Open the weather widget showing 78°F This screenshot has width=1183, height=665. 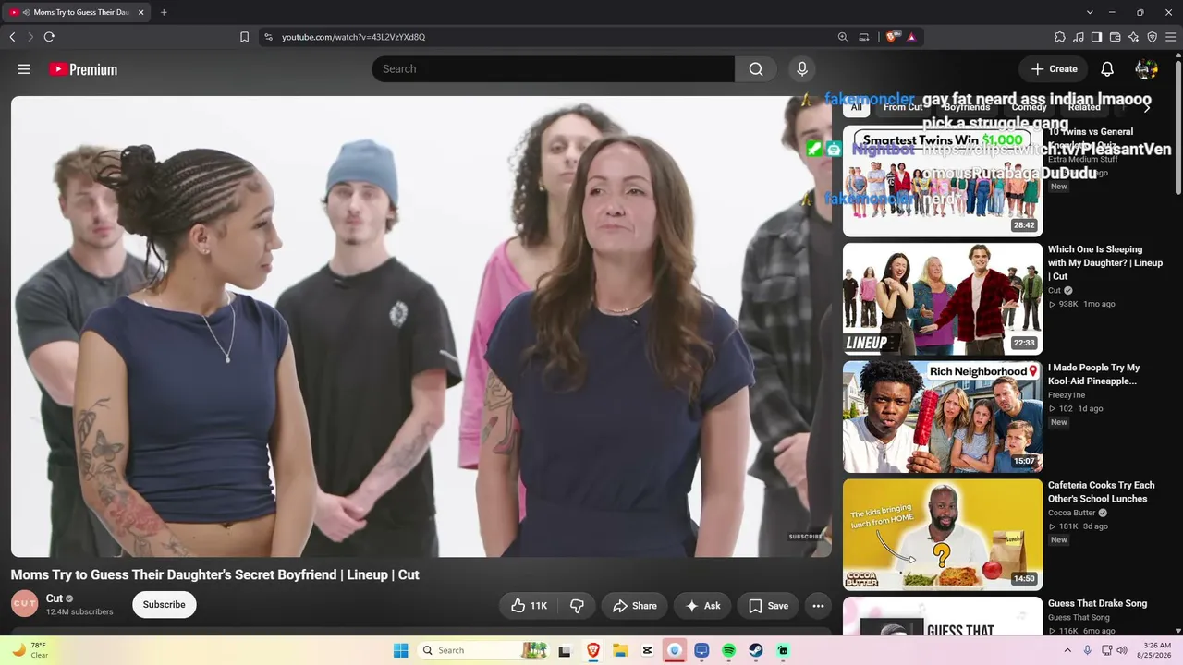tap(30, 650)
